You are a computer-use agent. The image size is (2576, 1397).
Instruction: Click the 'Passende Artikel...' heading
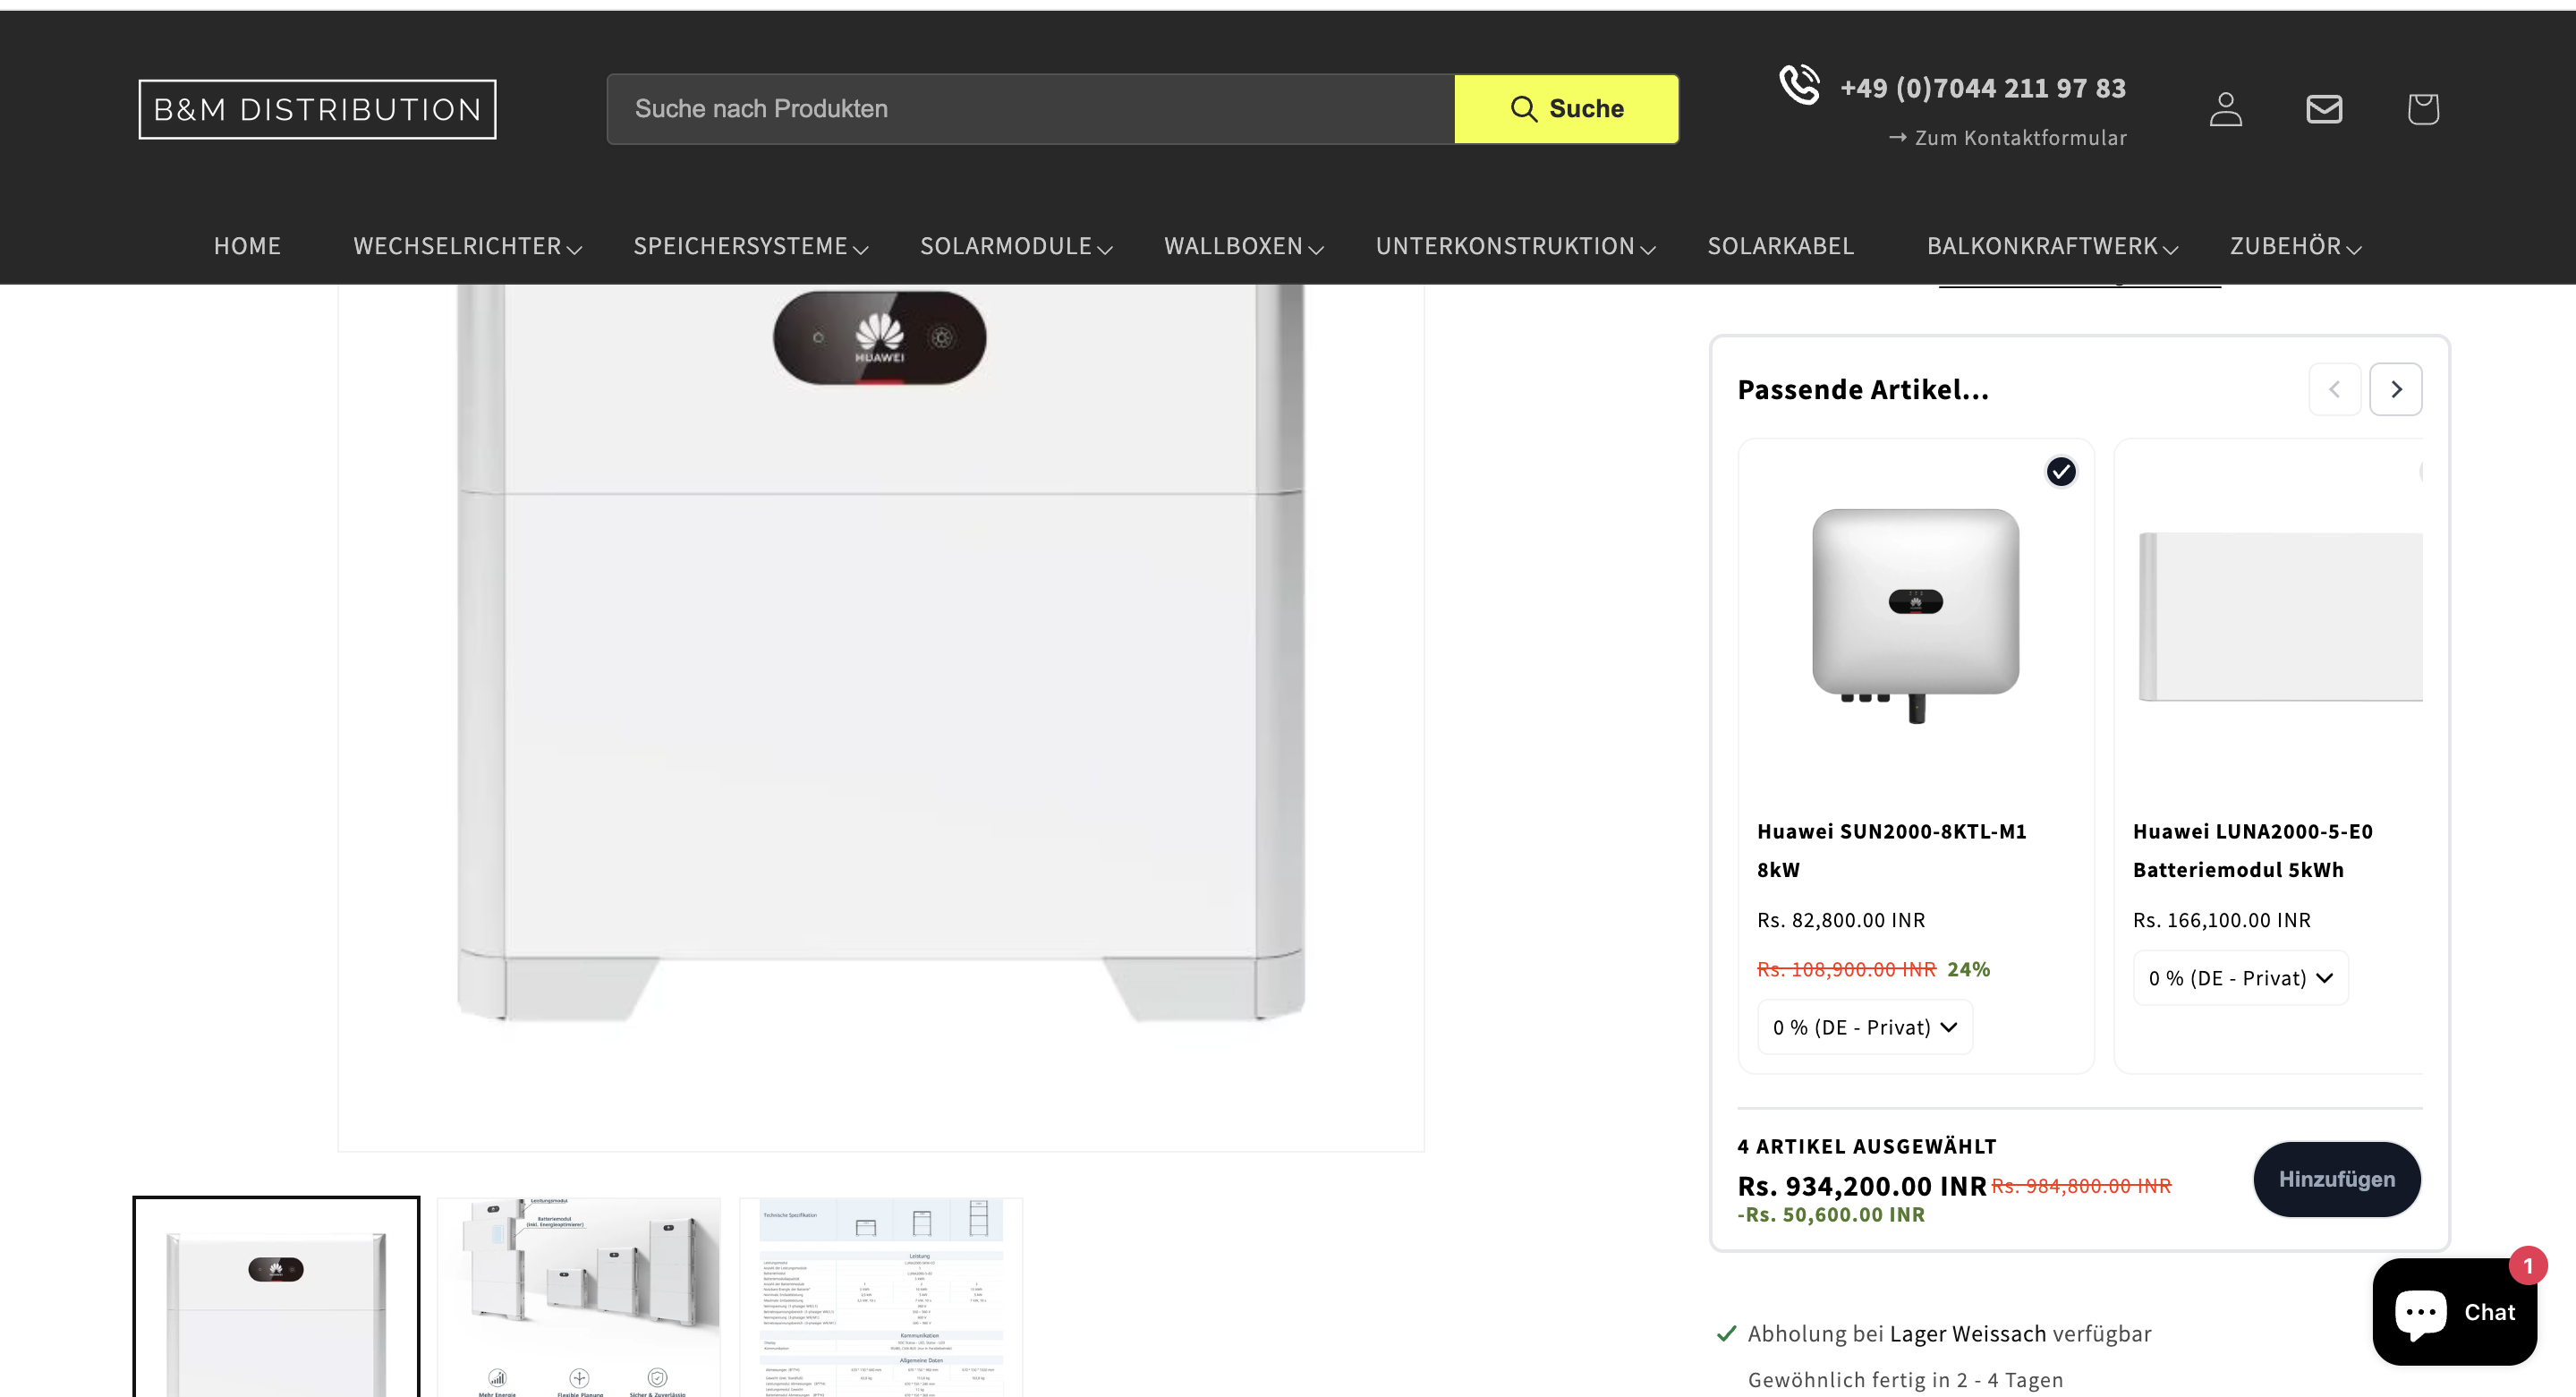(x=1862, y=389)
